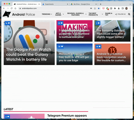Open T-Mobile Price Lock guarantee article
This screenshot has height=120, width=134.
click(x=74, y=34)
